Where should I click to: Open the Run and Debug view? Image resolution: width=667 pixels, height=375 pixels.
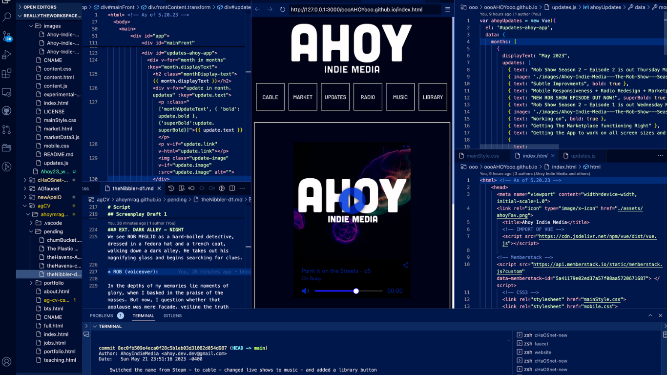(x=7, y=55)
